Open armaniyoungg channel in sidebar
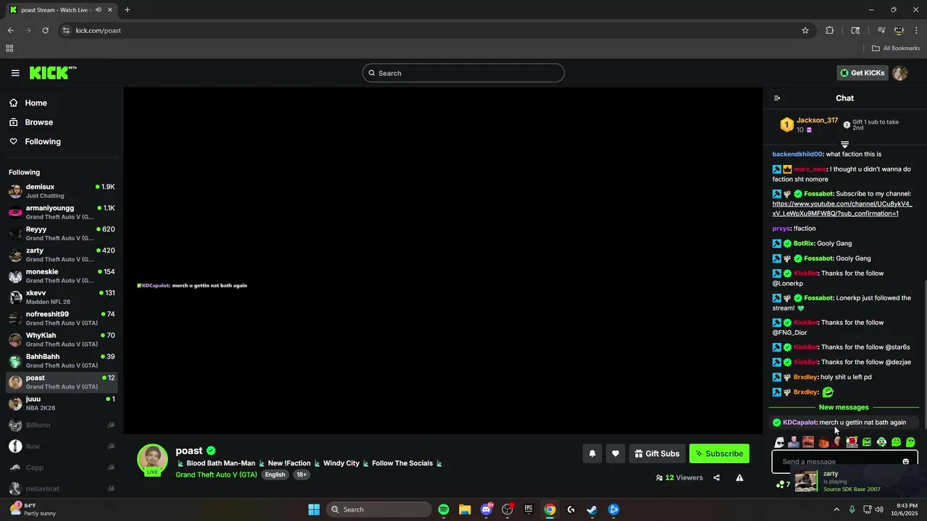Image resolution: width=927 pixels, height=521 pixels. [62, 212]
